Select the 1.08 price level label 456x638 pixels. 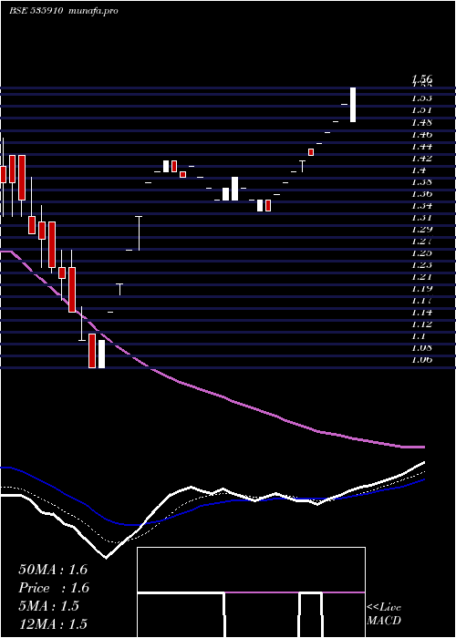(x=421, y=348)
